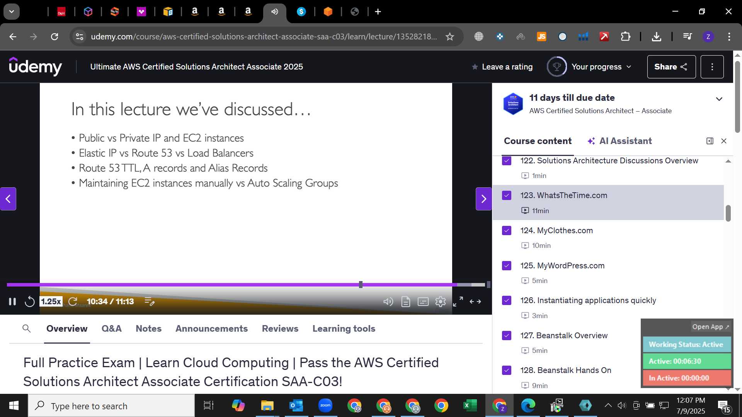This screenshot has height=417, width=742.
Task: Open the add note icon in player
Action: point(150,302)
